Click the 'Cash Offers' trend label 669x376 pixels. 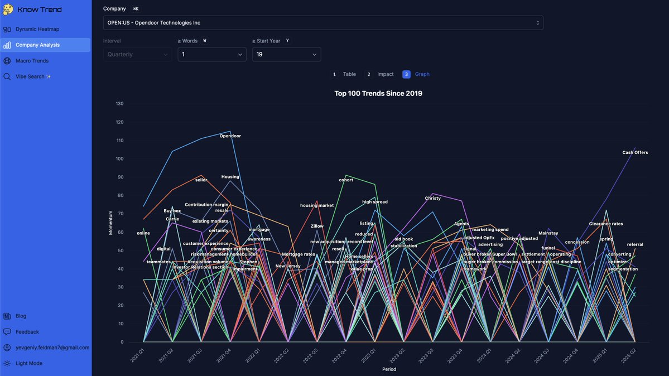(635, 152)
